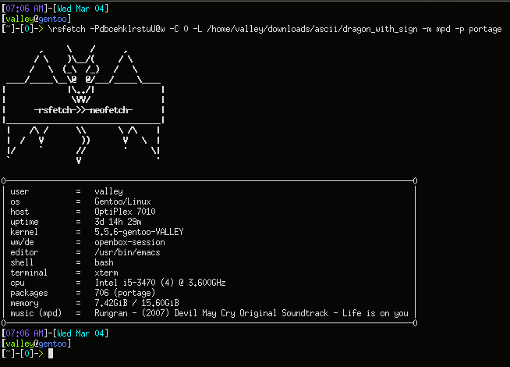This screenshot has width=510, height=367.
Task: Click username 'valley' in top prompt
Action: click(19, 19)
